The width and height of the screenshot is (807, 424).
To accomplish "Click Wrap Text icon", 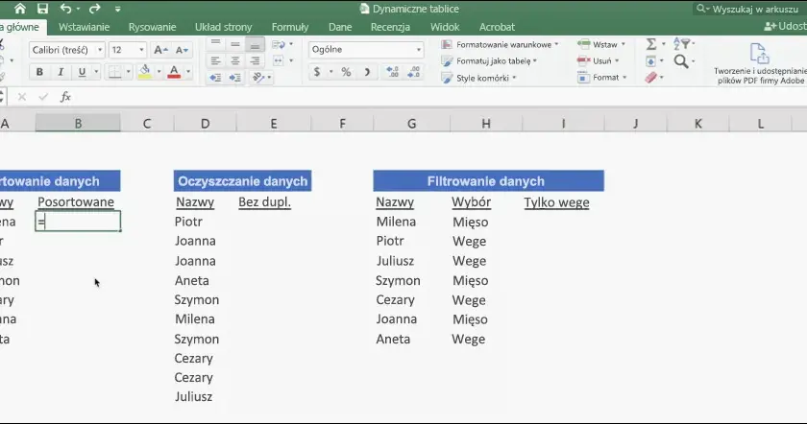I will [x=279, y=45].
